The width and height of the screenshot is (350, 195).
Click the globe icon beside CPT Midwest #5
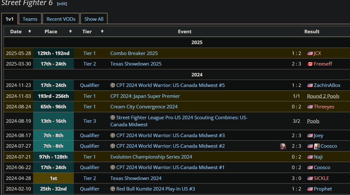pos(113,85)
